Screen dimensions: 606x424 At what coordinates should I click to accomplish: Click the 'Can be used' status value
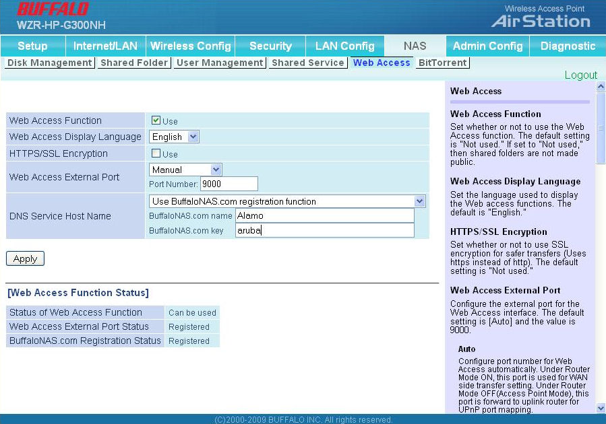192,312
